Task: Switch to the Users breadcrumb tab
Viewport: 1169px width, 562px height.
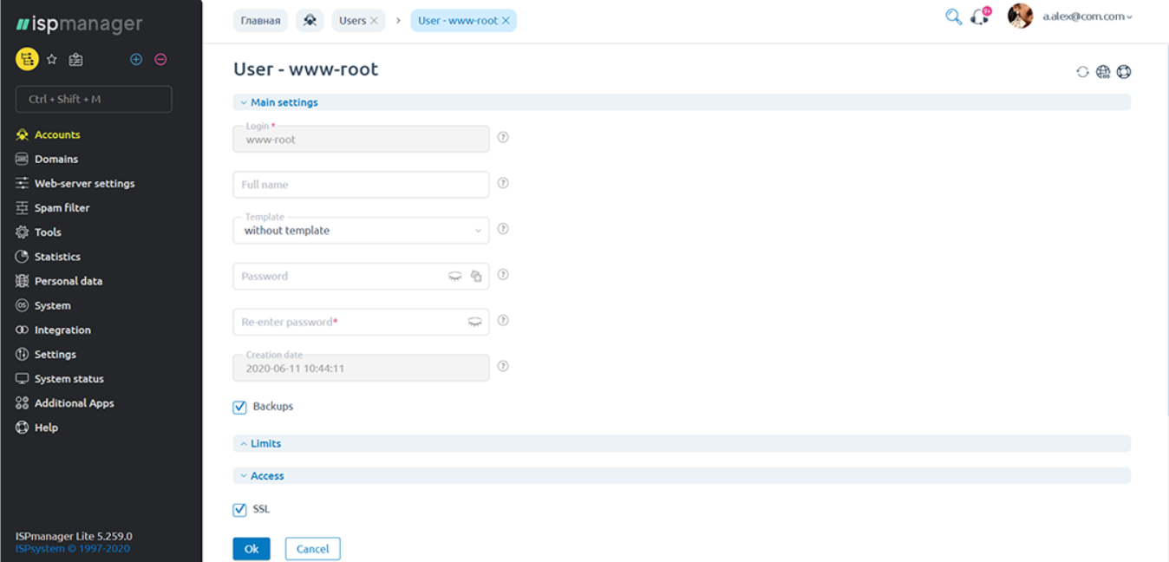Action: click(352, 21)
